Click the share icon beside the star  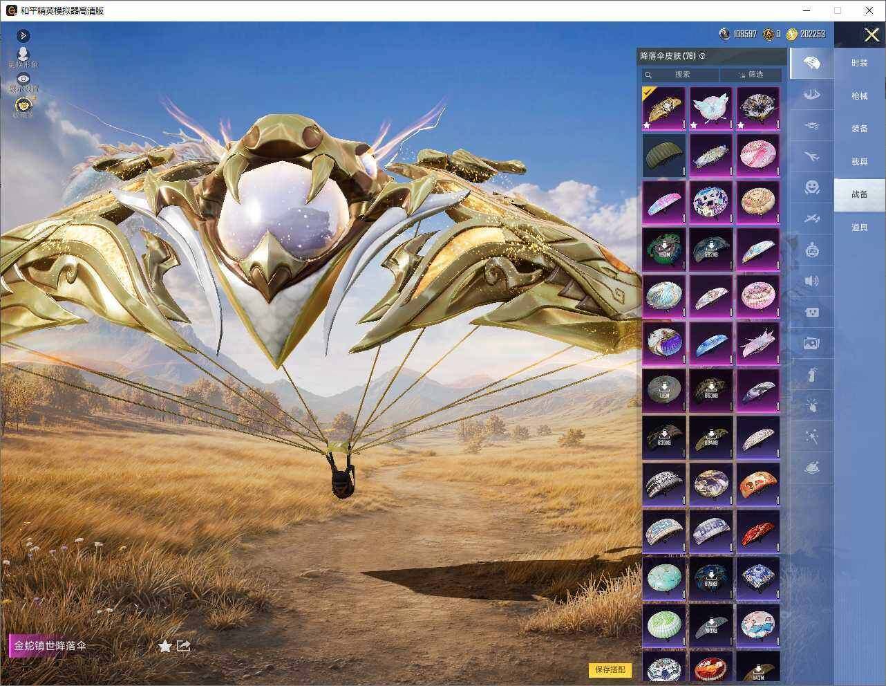tap(184, 646)
